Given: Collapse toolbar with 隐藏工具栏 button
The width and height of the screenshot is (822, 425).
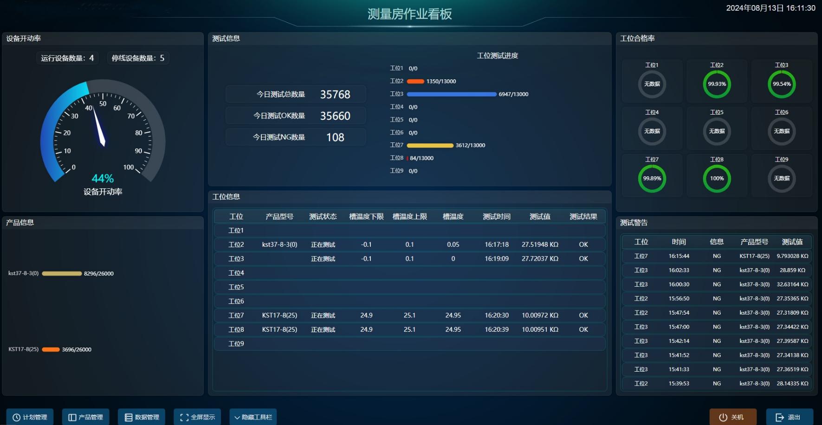Looking at the screenshot, I should click(253, 417).
